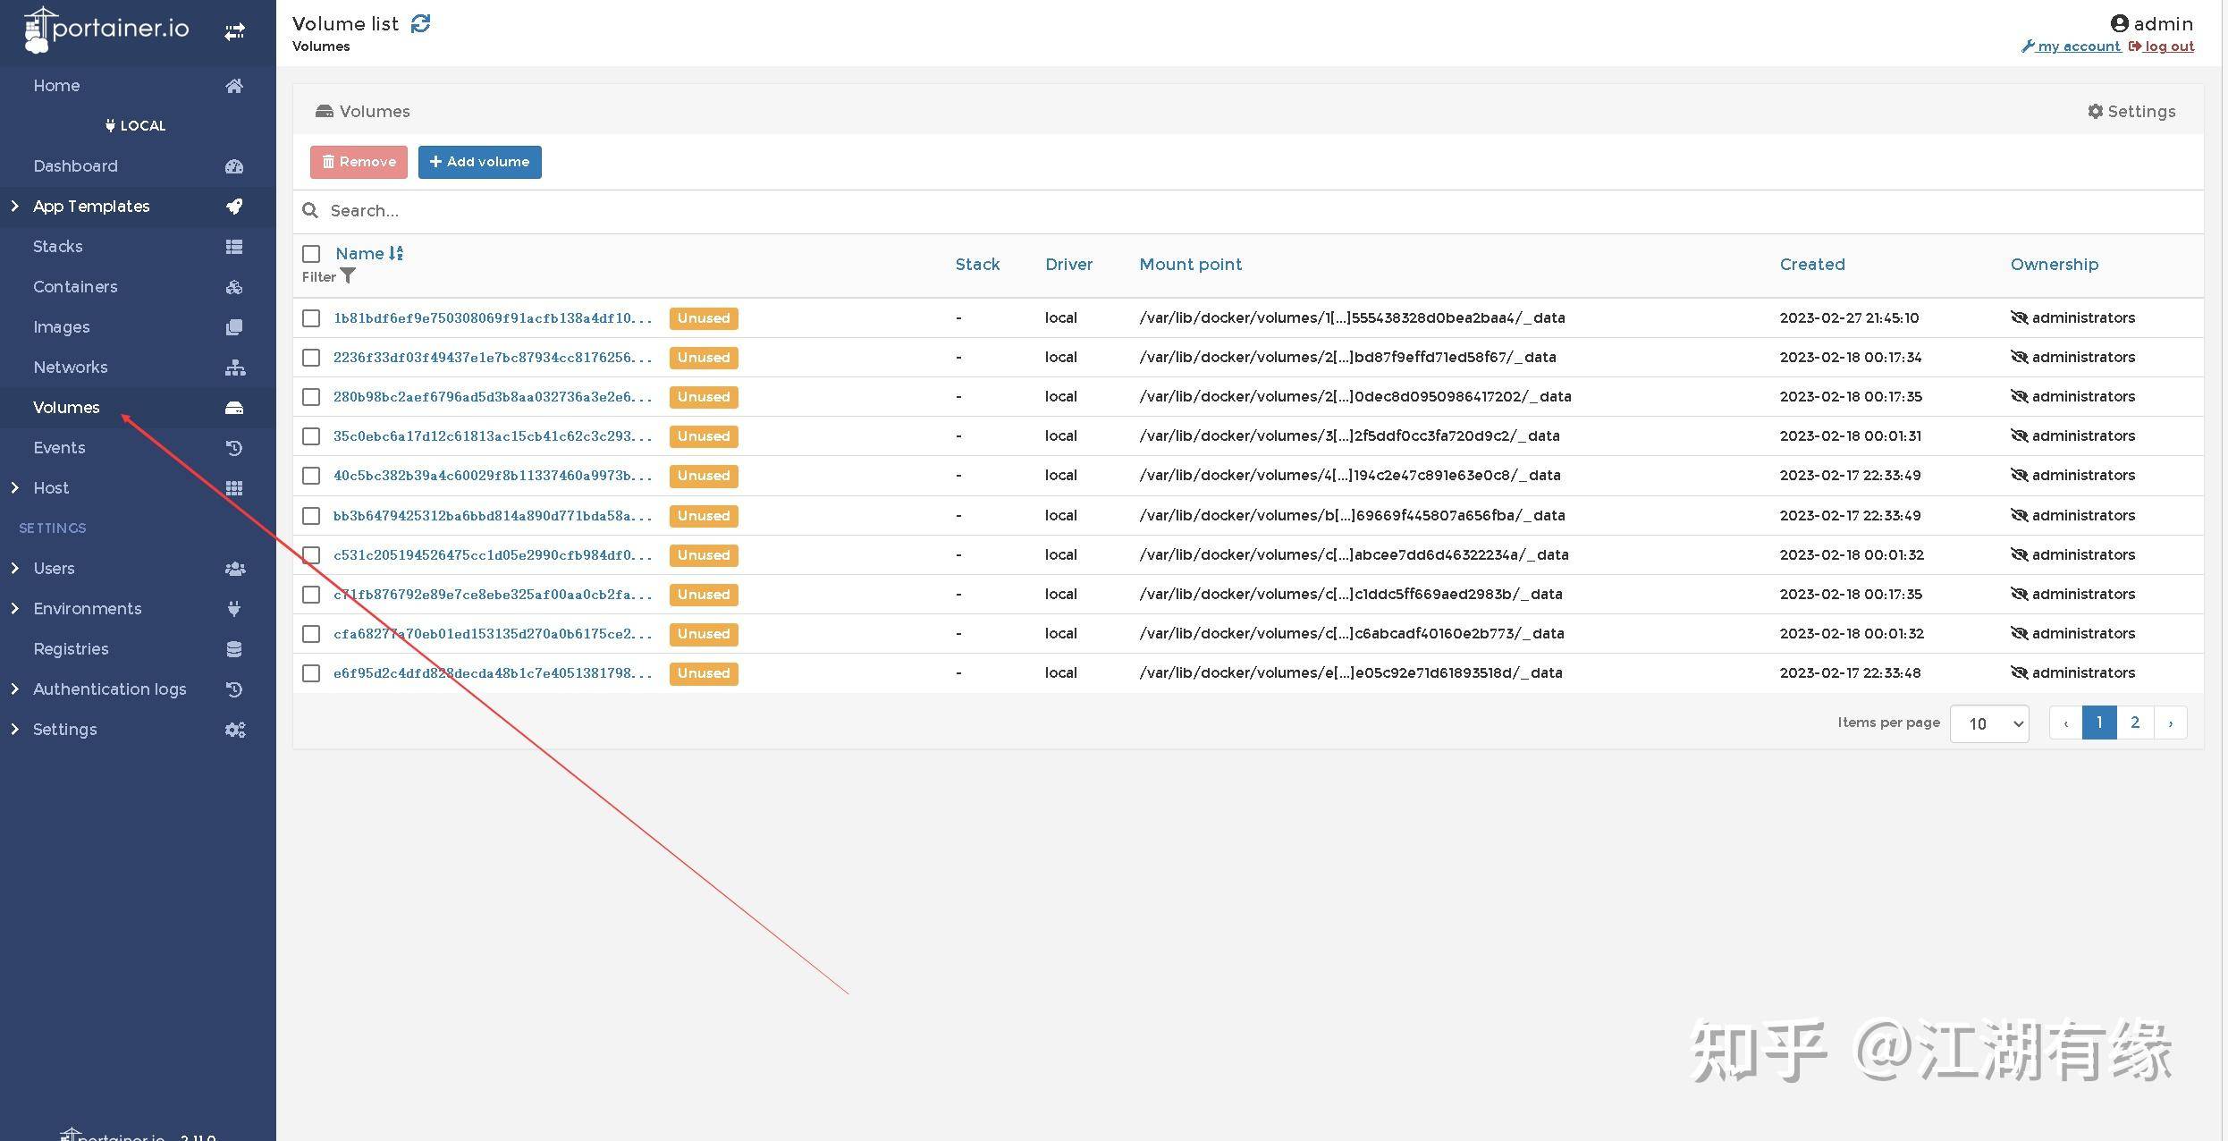Expand the App Templates chevron
Image resolution: width=2228 pixels, height=1141 pixels.
point(14,207)
